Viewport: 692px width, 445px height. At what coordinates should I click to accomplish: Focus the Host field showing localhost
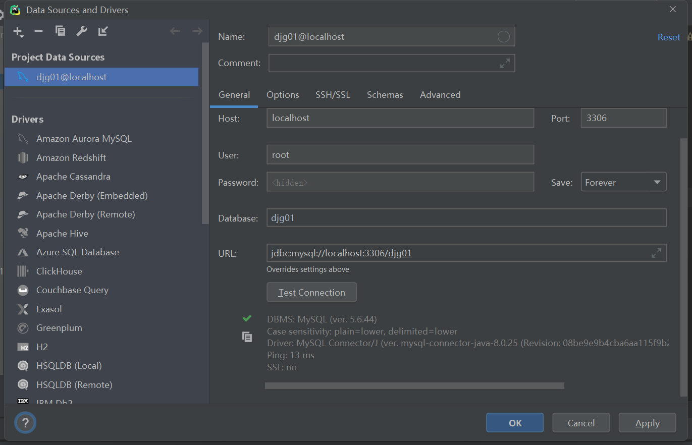pos(400,118)
